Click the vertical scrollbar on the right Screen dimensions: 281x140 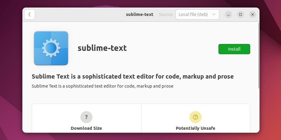click(x=259, y=55)
